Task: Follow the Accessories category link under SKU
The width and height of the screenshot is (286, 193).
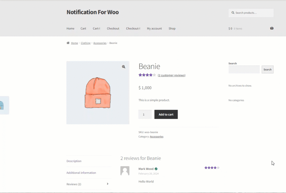Action: [x=156, y=136]
